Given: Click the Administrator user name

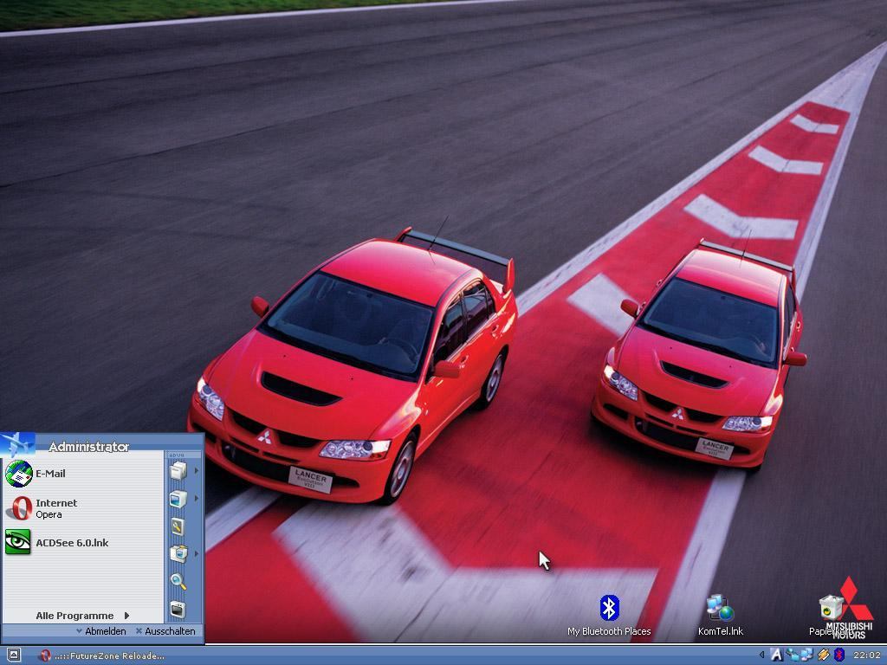Looking at the screenshot, I should pos(89,447).
